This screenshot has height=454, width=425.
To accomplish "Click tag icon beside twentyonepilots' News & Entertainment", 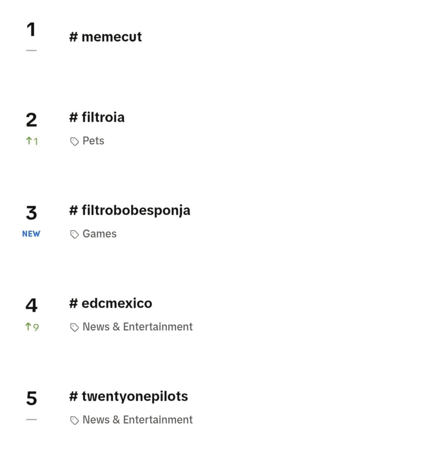I will tap(74, 420).
